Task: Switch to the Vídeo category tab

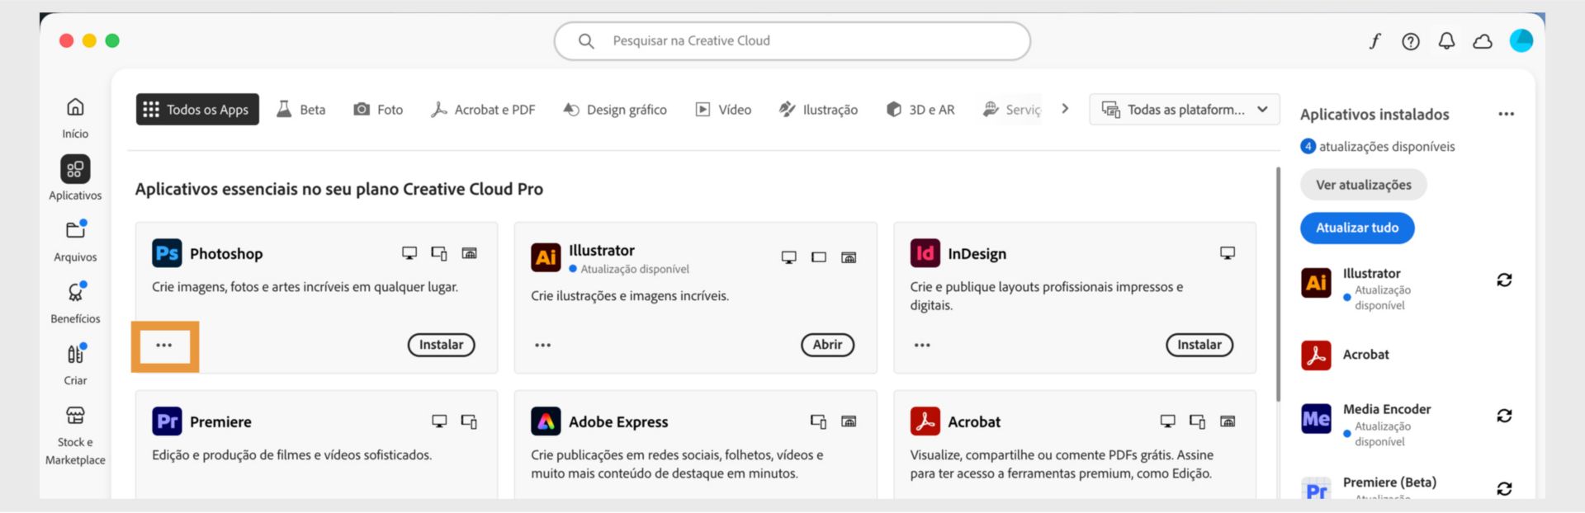Action: (x=723, y=110)
